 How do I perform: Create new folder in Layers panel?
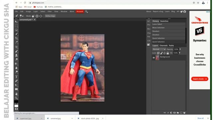pos(178,113)
